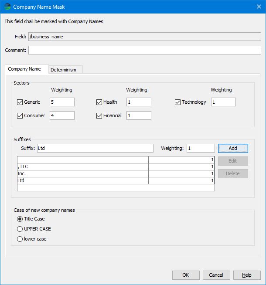This screenshot has height=285, width=266.
Task: Open Help for this mask
Action: pyautogui.click(x=247, y=275)
